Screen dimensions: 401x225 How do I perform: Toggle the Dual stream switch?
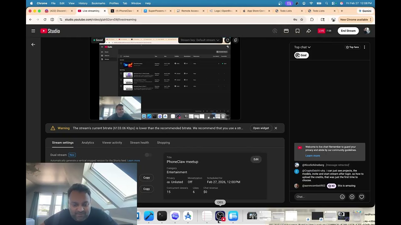tap(148, 155)
